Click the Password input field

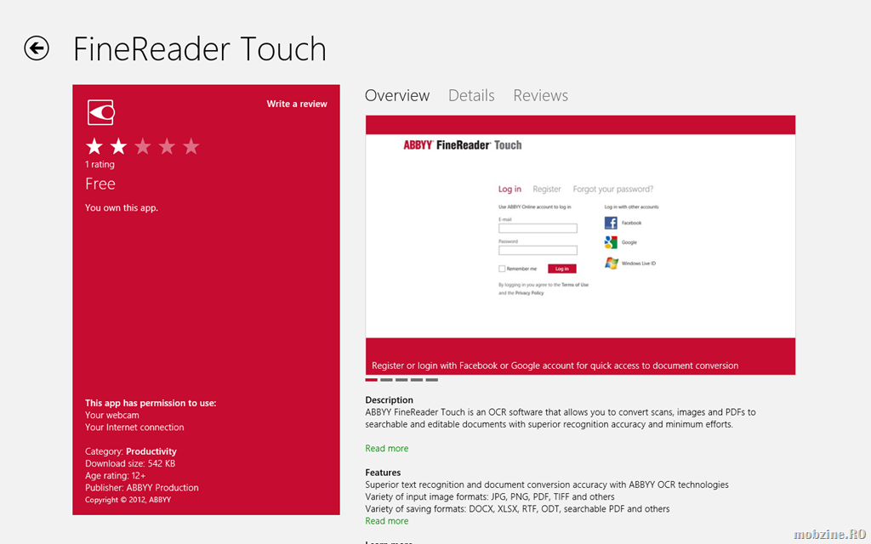point(538,251)
